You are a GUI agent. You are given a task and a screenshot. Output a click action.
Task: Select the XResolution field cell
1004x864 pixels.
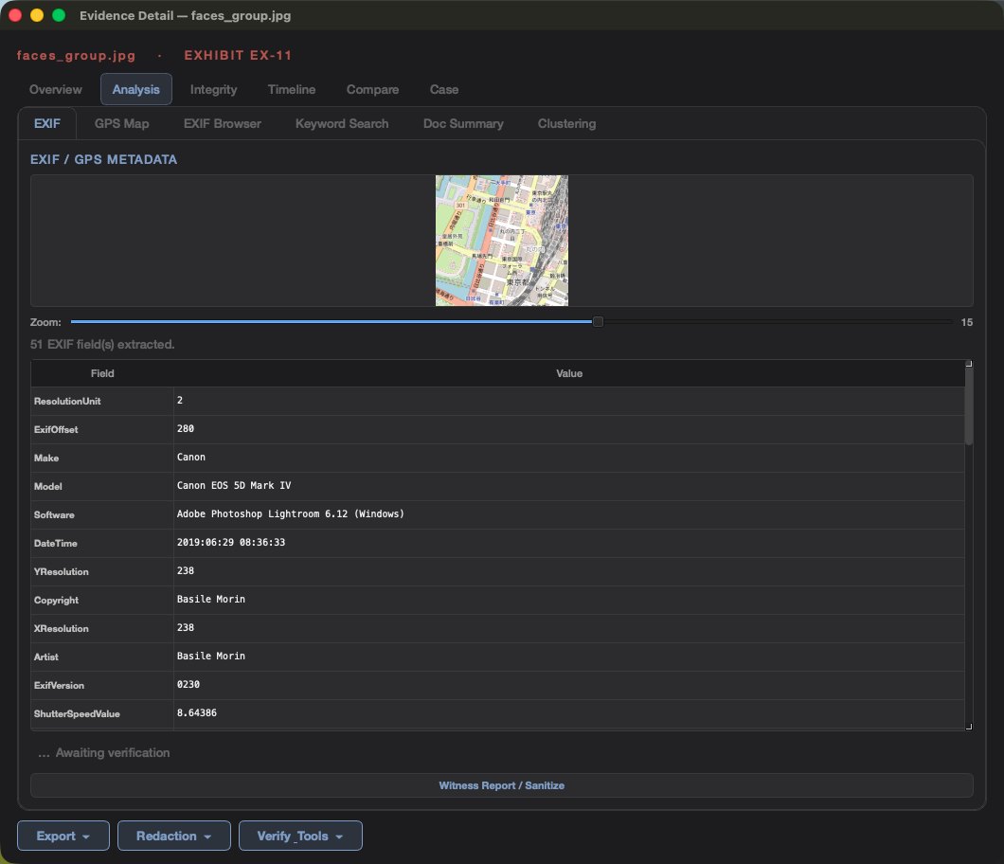coord(102,628)
